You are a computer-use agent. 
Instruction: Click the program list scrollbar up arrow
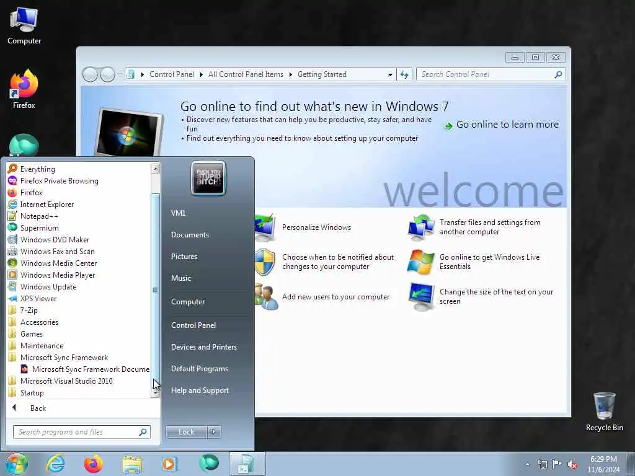click(x=155, y=169)
